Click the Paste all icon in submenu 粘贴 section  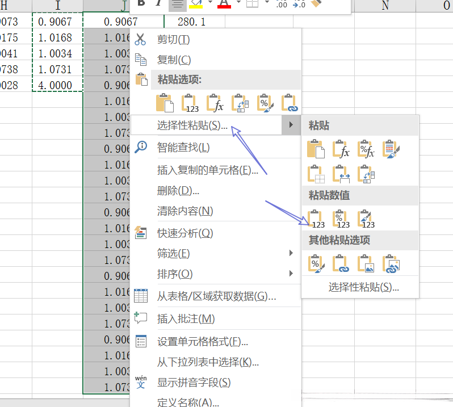(316, 149)
